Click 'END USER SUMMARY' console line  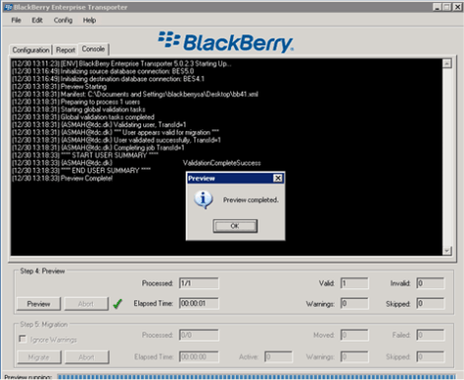81,171
